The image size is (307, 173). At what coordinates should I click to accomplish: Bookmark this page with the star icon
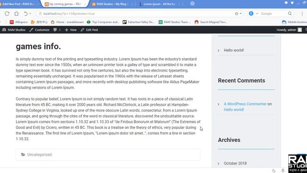pos(236,13)
